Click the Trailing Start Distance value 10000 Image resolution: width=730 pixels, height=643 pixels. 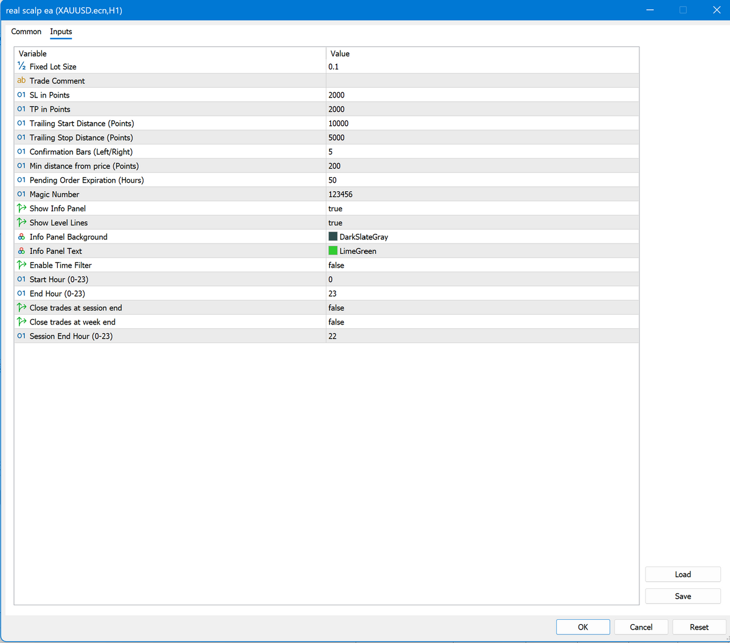[x=338, y=124]
